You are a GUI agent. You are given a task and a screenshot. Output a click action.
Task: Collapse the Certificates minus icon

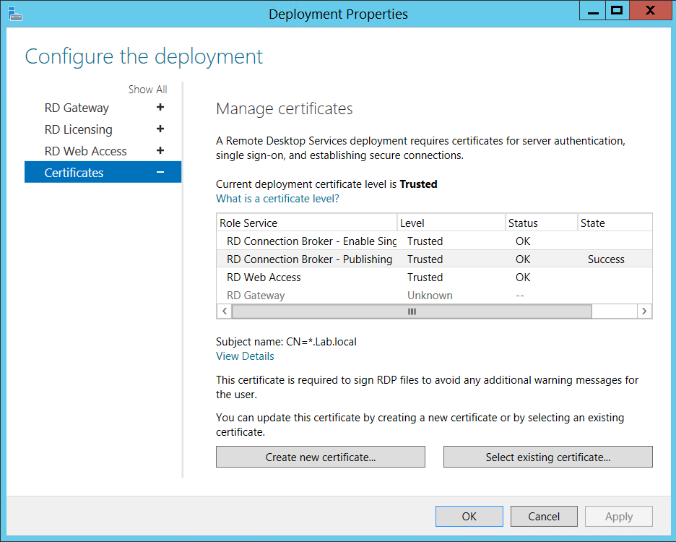click(160, 173)
